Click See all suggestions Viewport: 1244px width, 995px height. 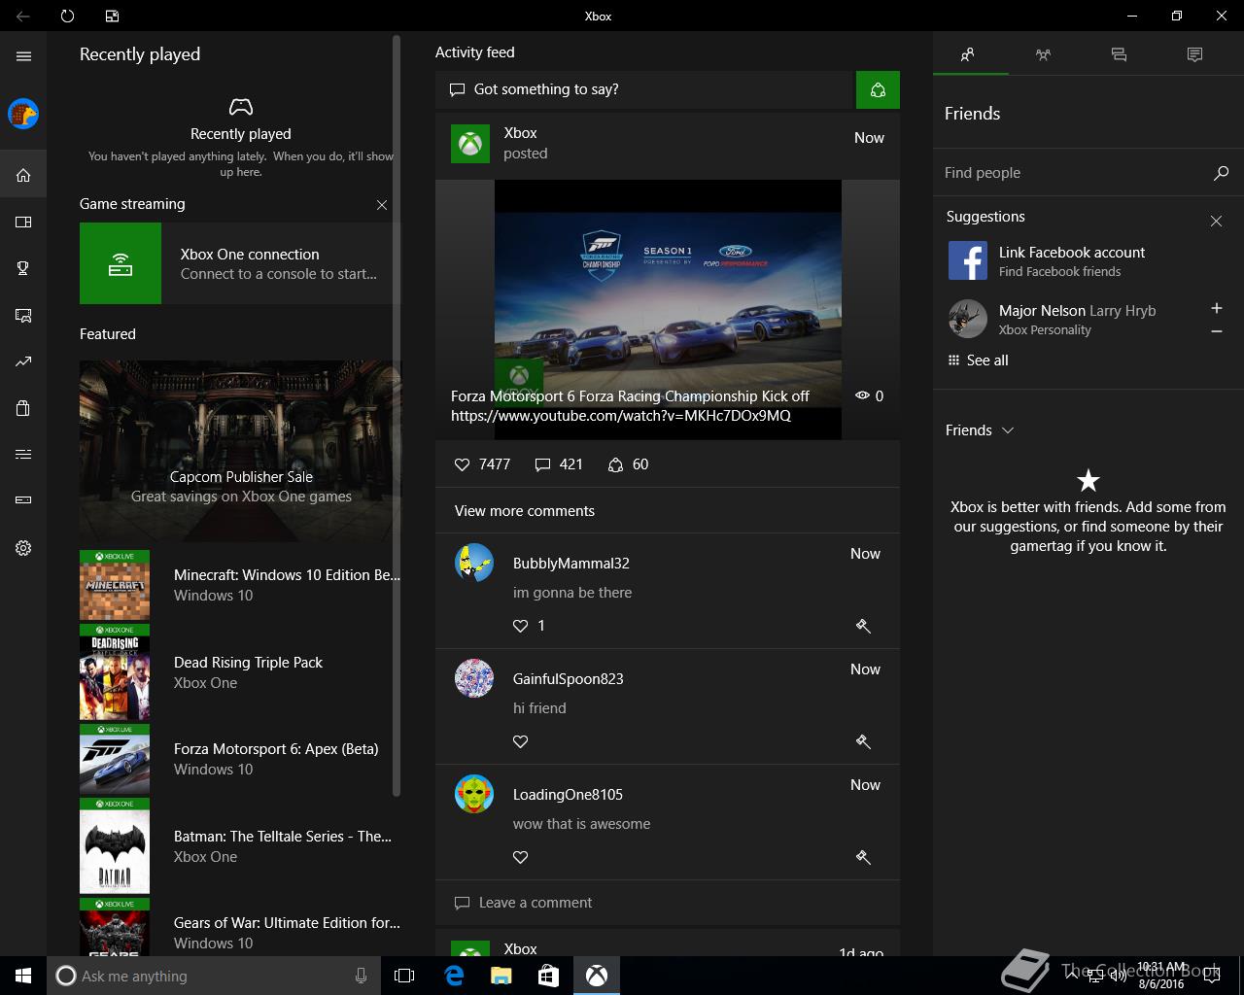(x=978, y=360)
